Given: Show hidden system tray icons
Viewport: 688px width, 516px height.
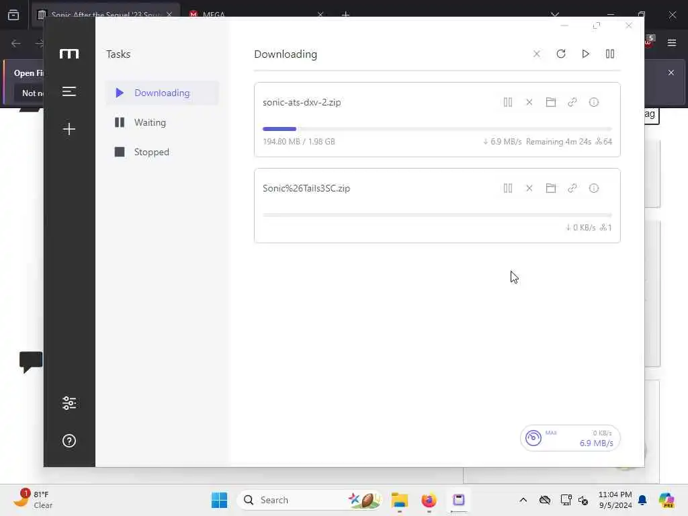Looking at the screenshot, I should pos(523,500).
